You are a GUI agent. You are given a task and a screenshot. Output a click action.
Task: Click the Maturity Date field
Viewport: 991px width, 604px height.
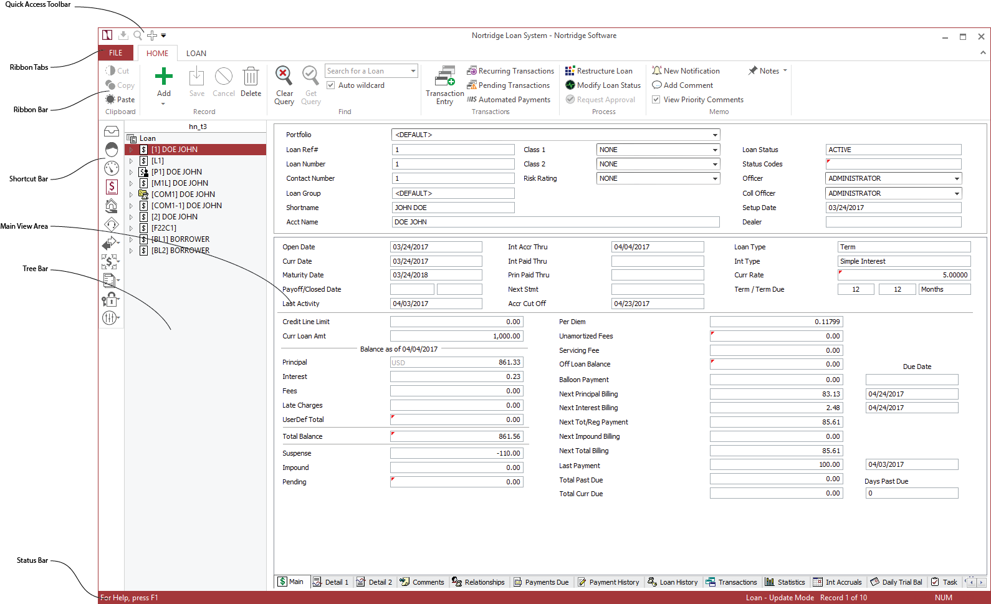(436, 275)
